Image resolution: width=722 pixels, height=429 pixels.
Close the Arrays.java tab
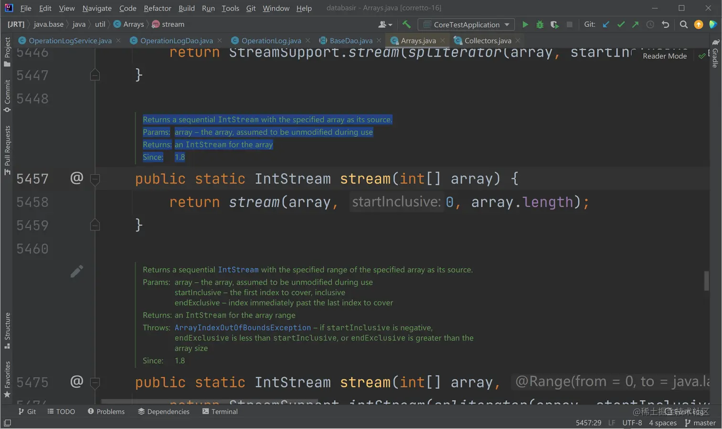coord(443,41)
